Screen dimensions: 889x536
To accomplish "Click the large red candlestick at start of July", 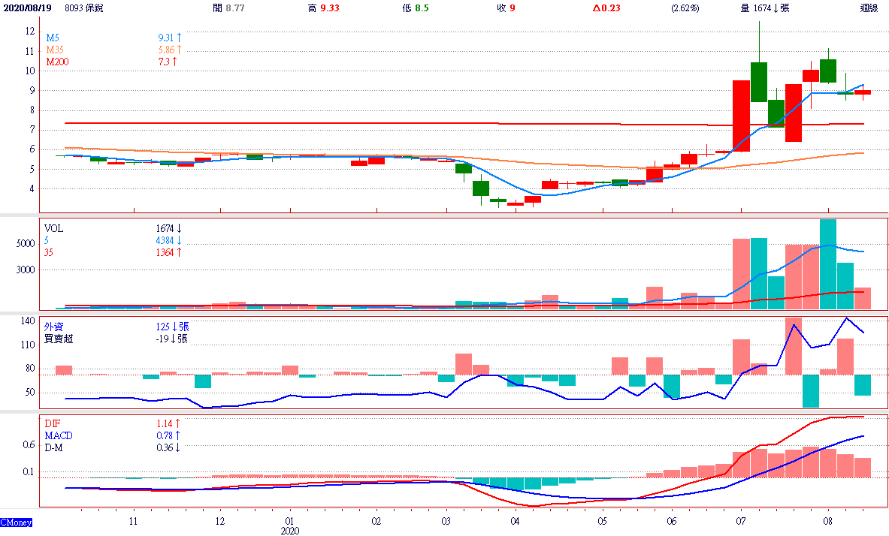I will [x=741, y=116].
